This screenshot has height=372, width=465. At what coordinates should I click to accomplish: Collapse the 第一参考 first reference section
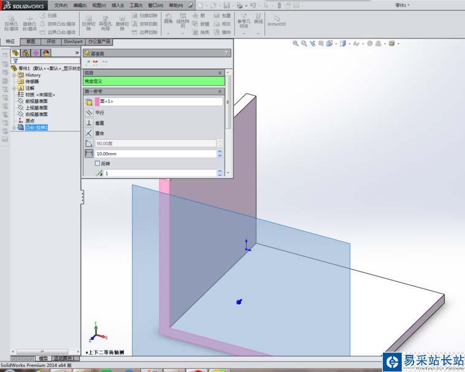(x=220, y=91)
